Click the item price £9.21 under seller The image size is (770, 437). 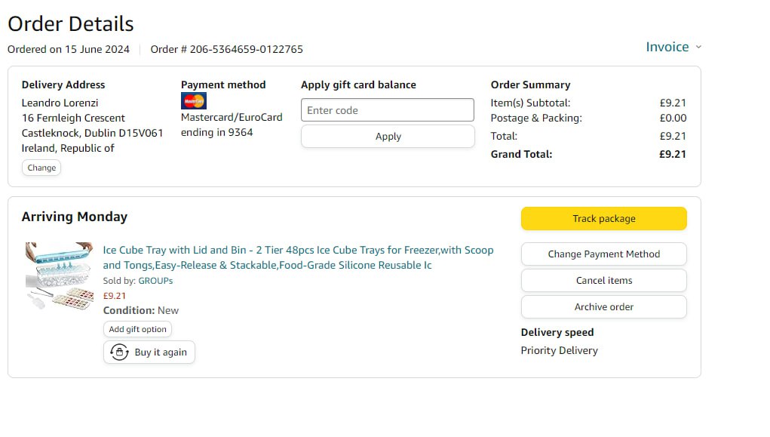(115, 296)
